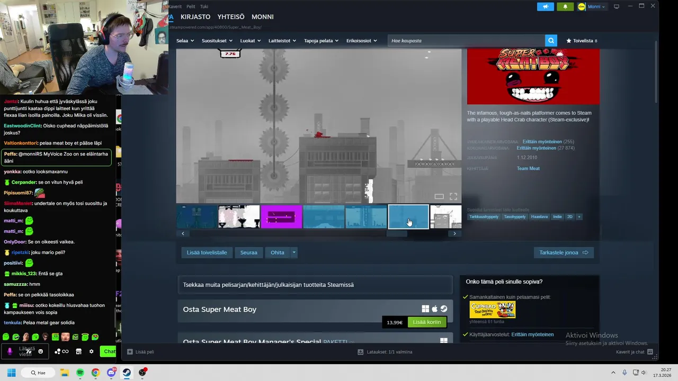Open Spotify from the taskbar
The height and width of the screenshot is (381, 678).
(80, 373)
